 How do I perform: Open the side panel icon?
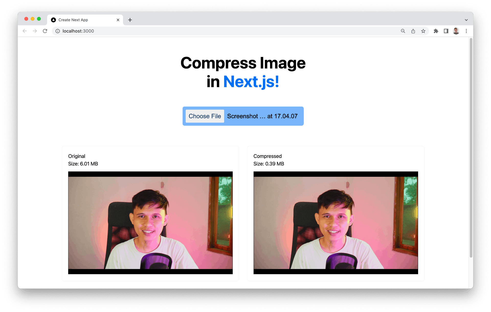[x=446, y=31]
